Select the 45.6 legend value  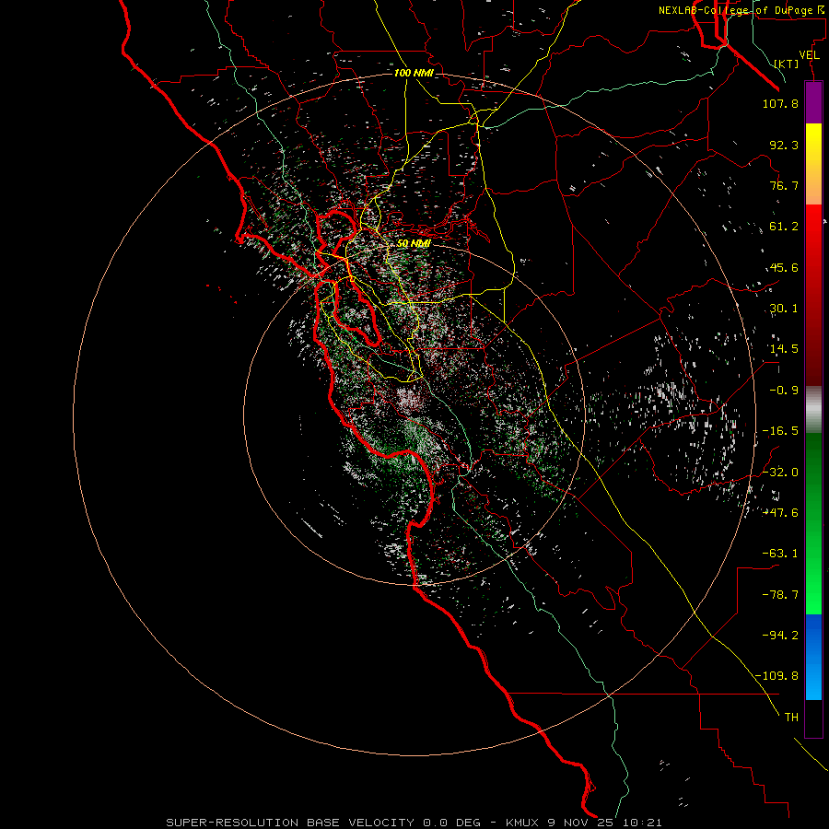tap(784, 267)
